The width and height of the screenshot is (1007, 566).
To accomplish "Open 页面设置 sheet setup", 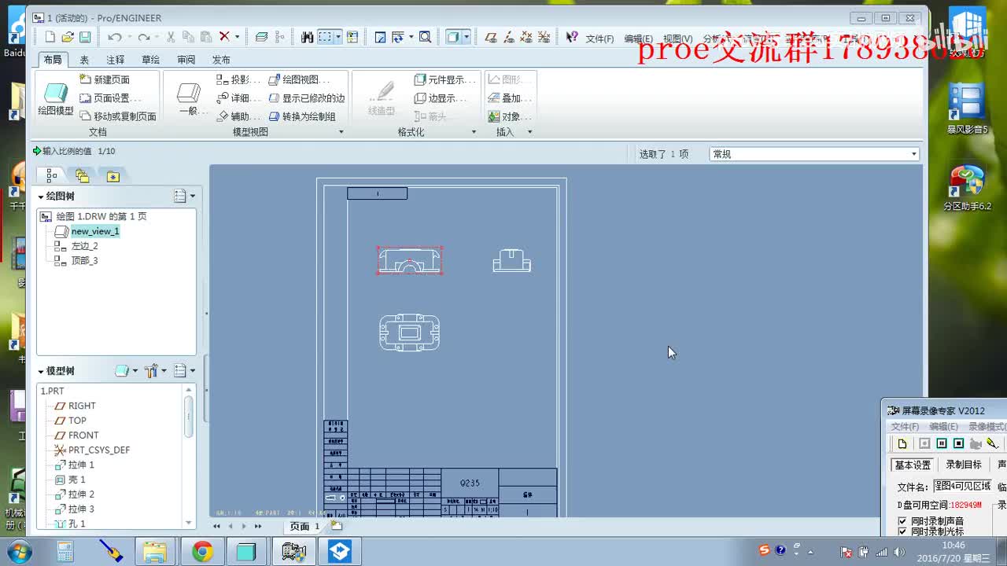I will [x=110, y=98].
